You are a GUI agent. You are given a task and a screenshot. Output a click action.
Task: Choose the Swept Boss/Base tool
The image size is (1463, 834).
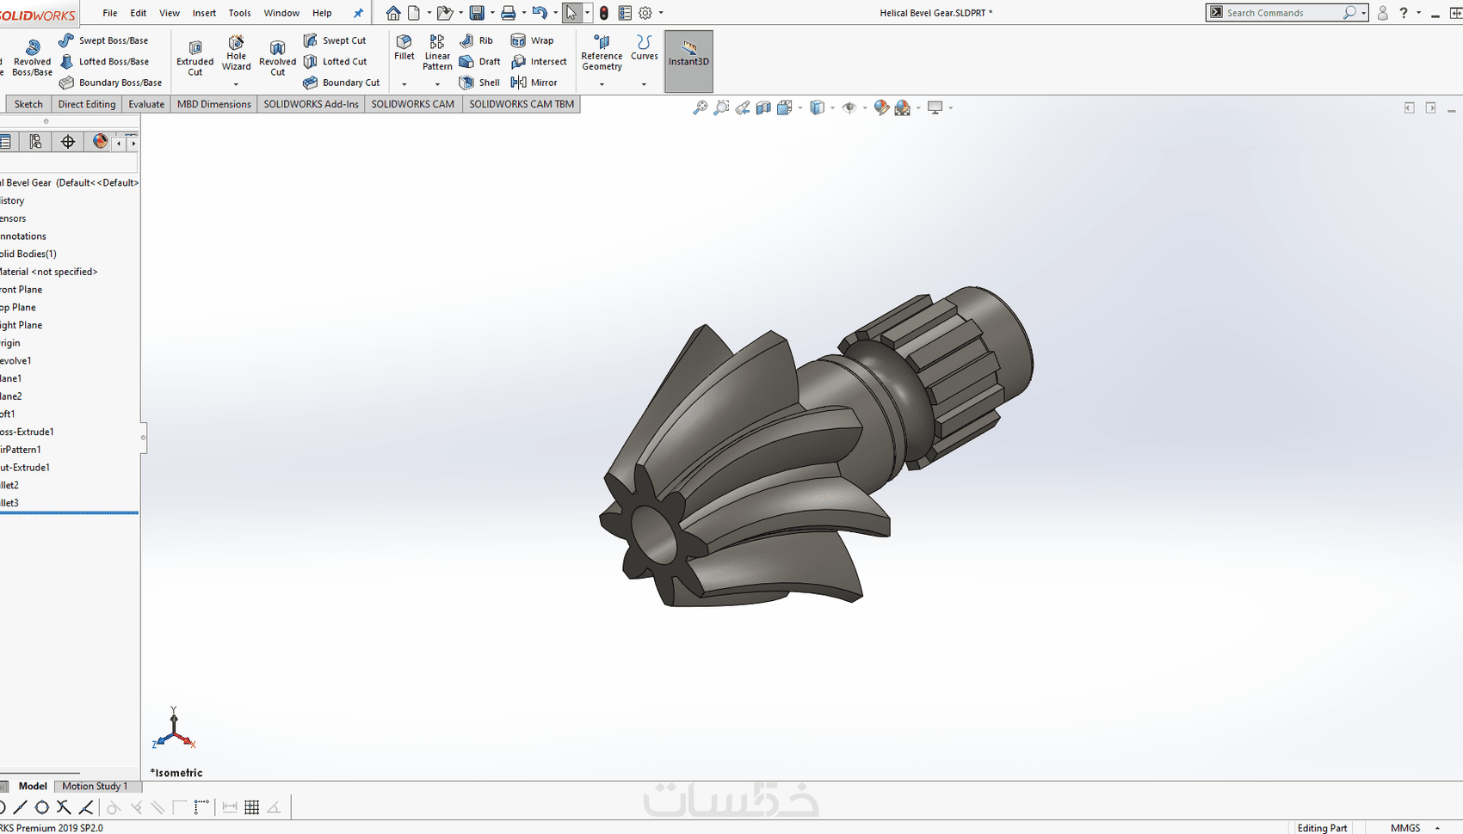tap(104, 40)
